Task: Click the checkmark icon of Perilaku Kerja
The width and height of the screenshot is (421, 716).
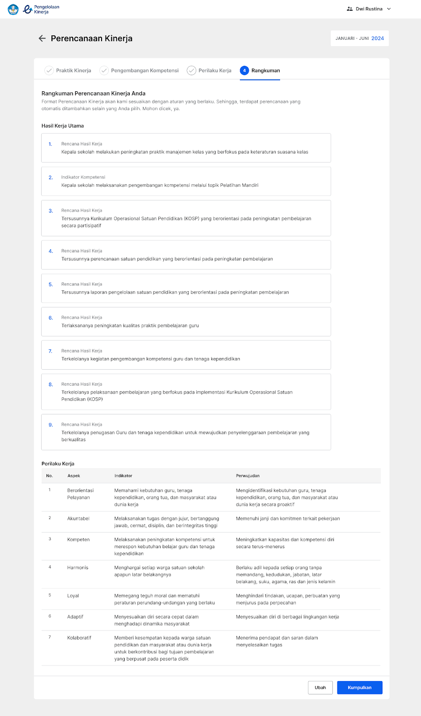Action: tap(191, 70)
